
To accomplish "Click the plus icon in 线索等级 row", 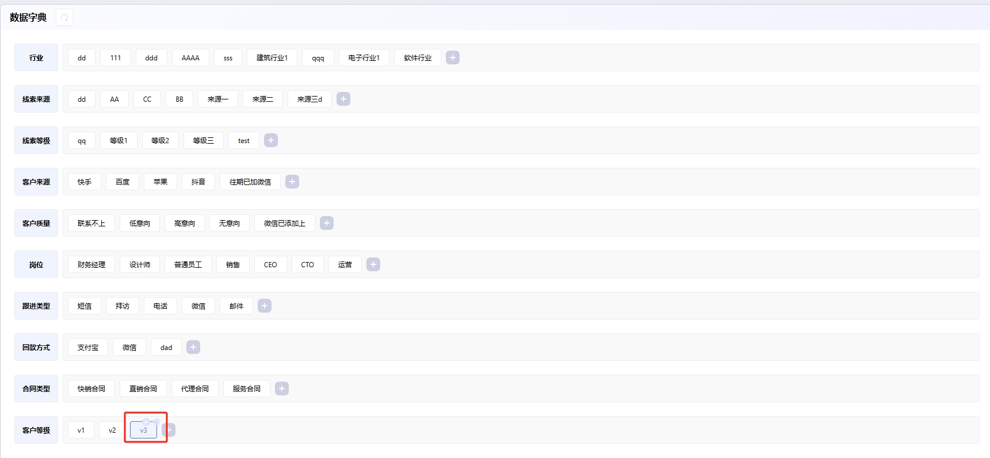I will pyautogui.click(x=271, y=140).
